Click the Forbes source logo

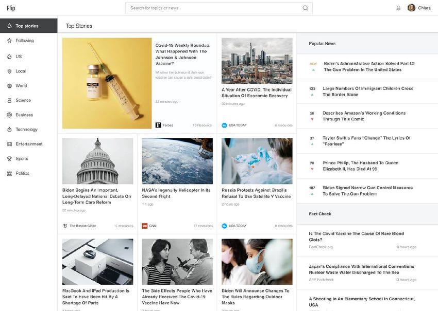[x=158, y=125]
